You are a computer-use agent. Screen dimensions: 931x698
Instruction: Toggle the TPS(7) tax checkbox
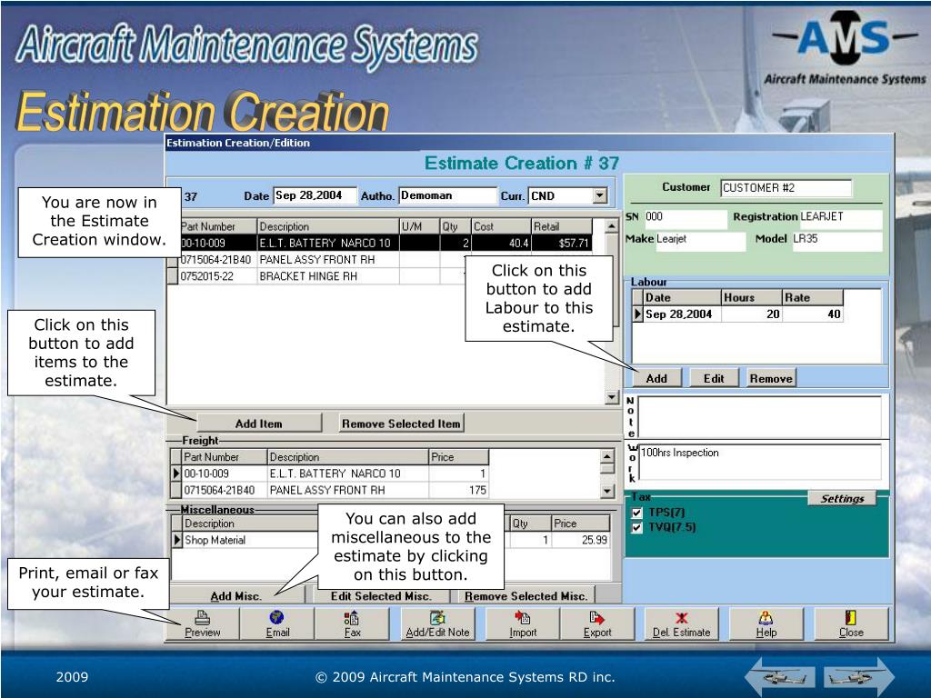pos(637,513)
